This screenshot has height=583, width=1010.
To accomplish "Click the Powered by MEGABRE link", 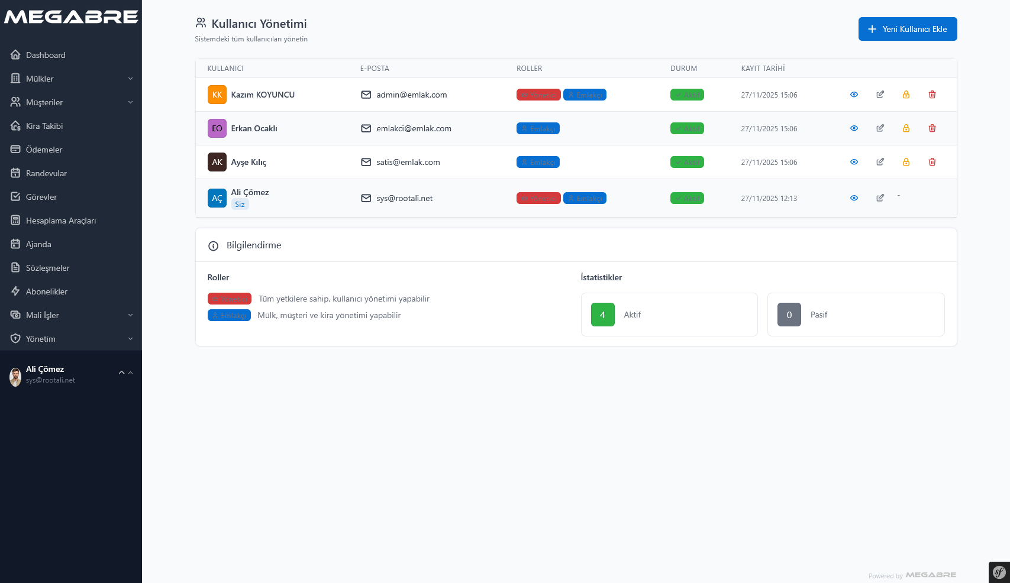I will (x=912, y=575).
